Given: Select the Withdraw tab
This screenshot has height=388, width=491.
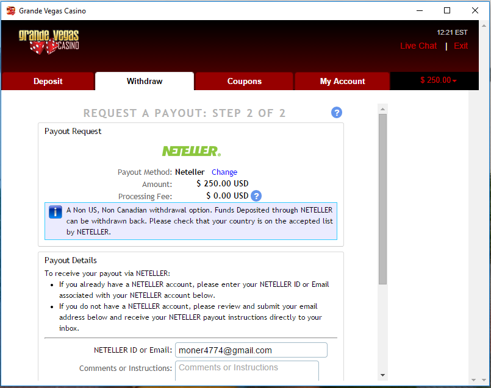Looking at the screenshot, I should pos(145,81).
